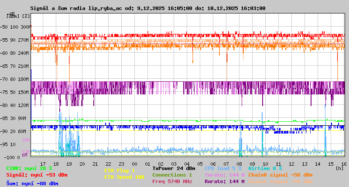Click the hour label "04" on the time axis
Viewport: 349px width, 187px height.
(187, 164)
